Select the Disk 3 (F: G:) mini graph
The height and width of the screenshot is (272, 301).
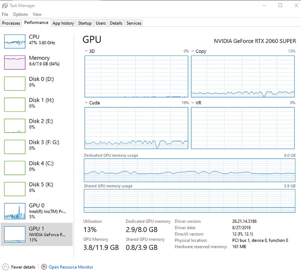(x=15, y=147)
